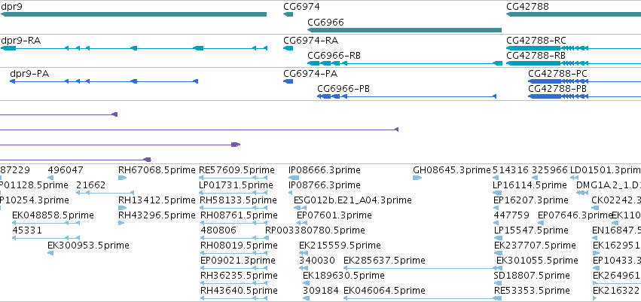This screenshot has height=302, width=641.
Task: Select the RH43640.5prime EST label
Action: tap(239, 291)
